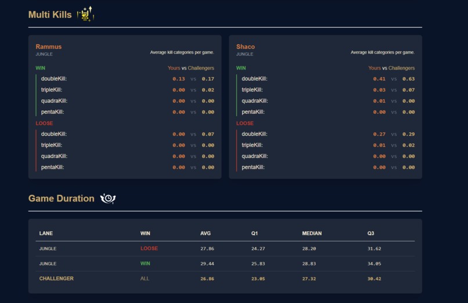Click Shaco win doubleKill value 0.41
Image resolution: width=468 pixels, height=303 pixels.
coord(379,79)
